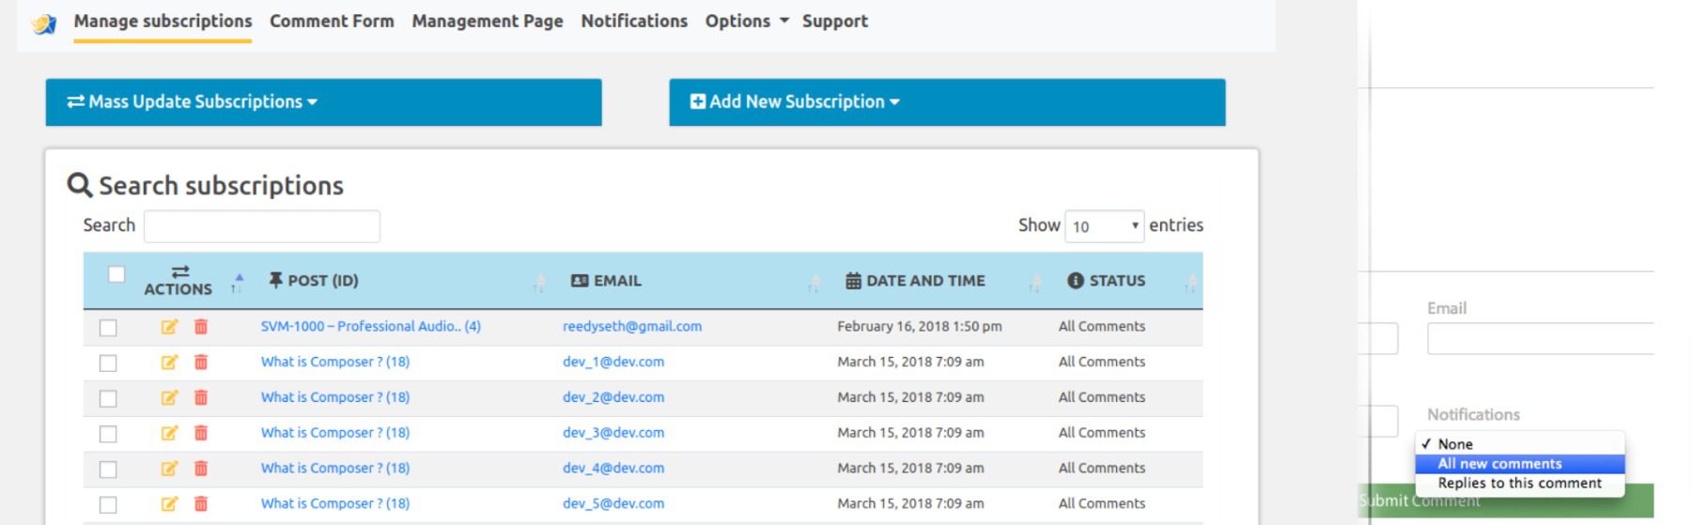Sort by Date and Time column arrows

tap(1034, 283)
